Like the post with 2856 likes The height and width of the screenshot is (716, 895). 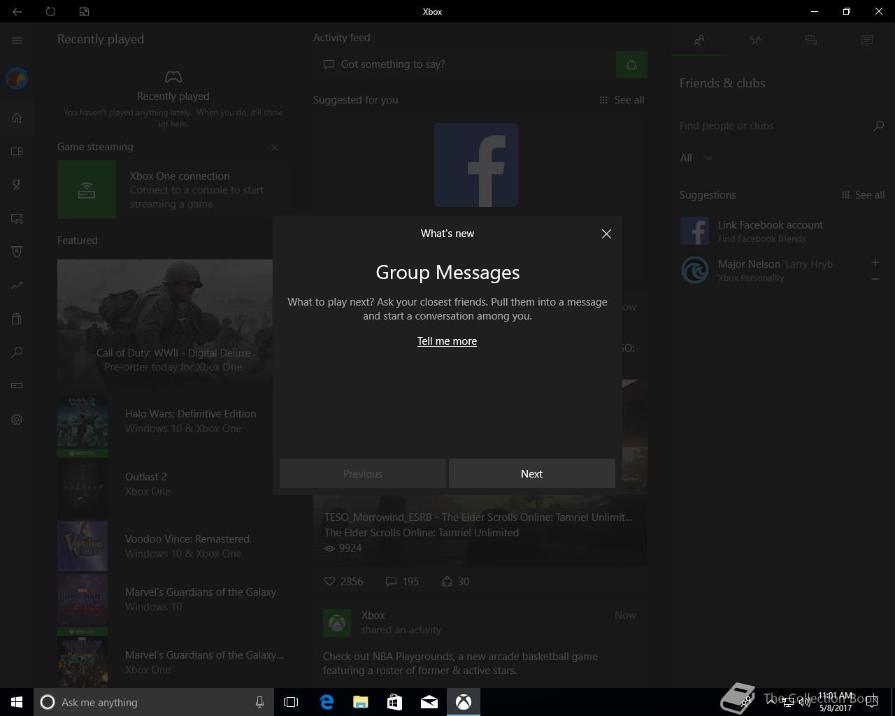pyautogui.click(x=343, y=582)
